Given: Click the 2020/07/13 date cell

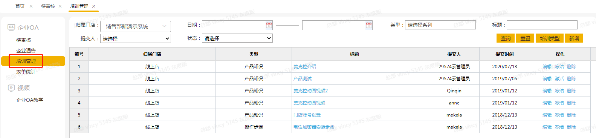Looking at the screenshot, I should click(x=504, y=66).
